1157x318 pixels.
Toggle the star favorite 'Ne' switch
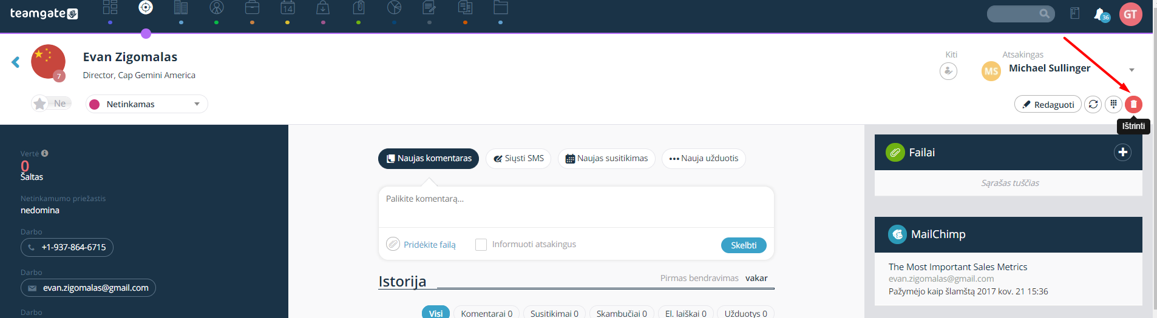52,104
